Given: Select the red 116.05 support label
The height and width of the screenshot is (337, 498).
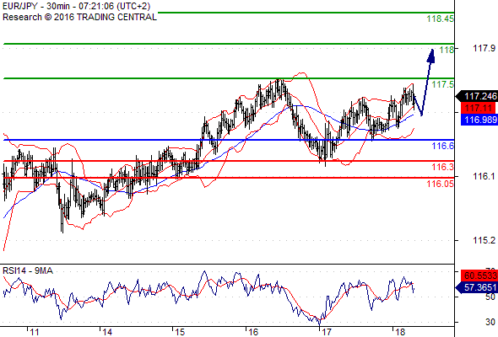Looking at the screenshot, I should 441,184.
